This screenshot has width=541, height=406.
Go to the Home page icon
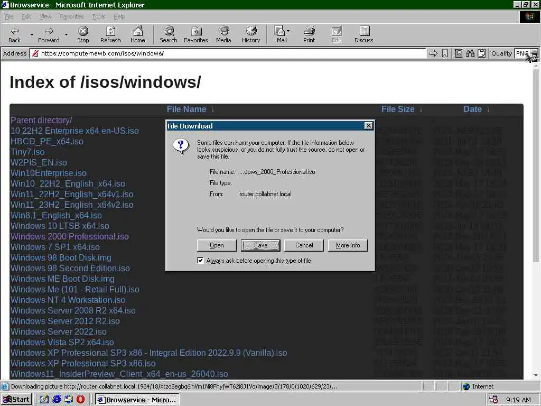click(x=138, y=34)
